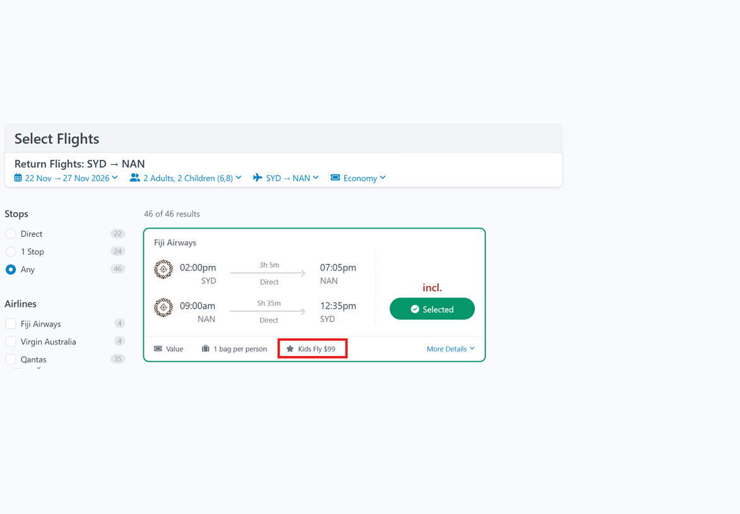This screenshot has height=514, width=740.
Task: Click the suitcase icon for baggage info
Action: pyautogui.click(x=205, y=349)
